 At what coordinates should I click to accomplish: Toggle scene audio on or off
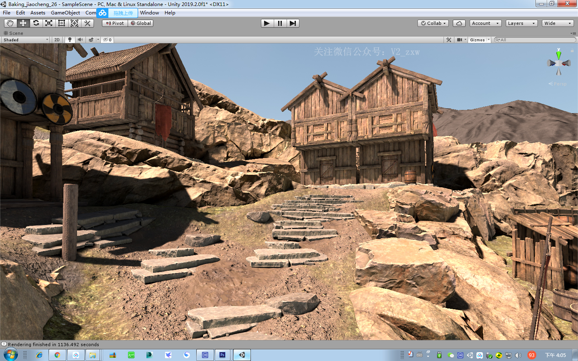click(x=80, y=40)
